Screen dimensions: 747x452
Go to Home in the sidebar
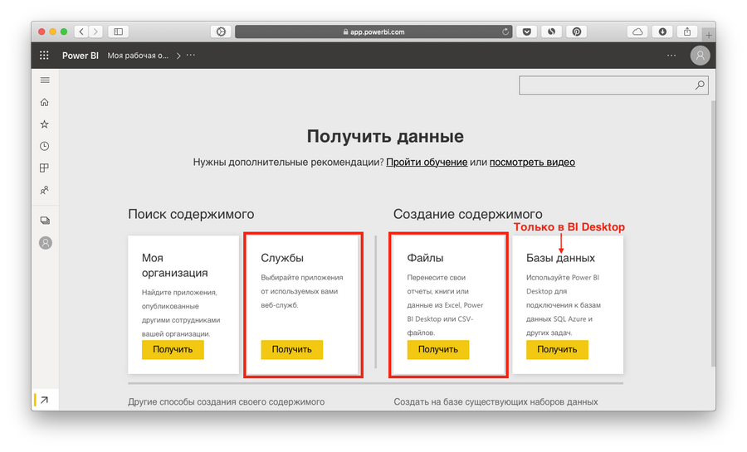click(45, 102)
